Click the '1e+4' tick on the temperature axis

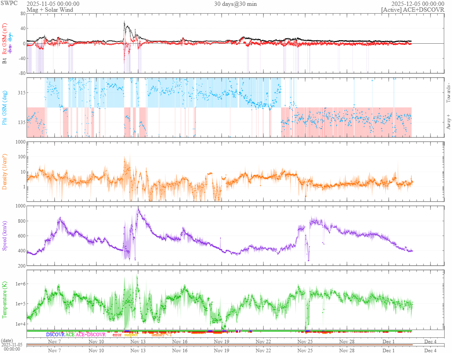point(20,324)
